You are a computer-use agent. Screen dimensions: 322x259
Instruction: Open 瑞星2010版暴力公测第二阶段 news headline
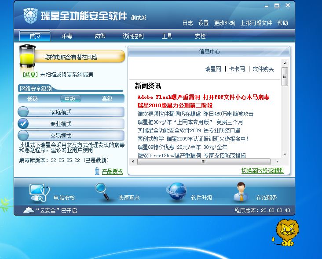coord(175,105)
